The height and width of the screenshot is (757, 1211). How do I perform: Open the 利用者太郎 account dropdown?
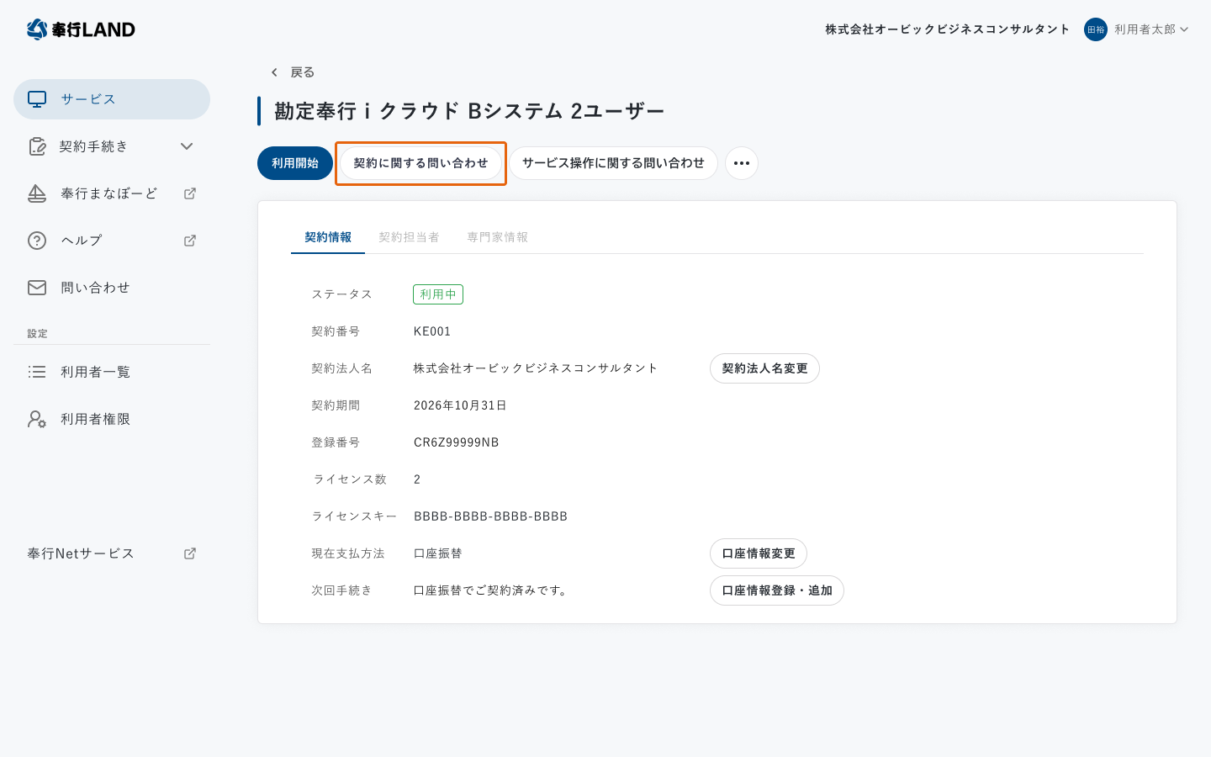[1144, 29]
